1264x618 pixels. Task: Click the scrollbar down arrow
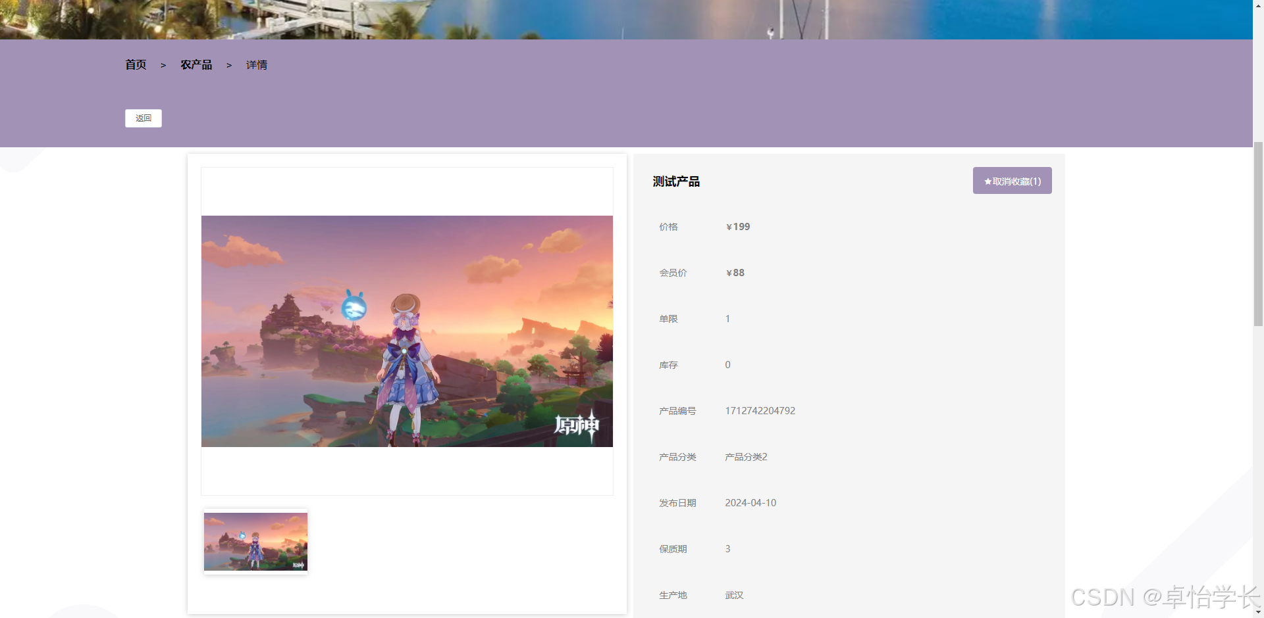tap(1258, 612)
